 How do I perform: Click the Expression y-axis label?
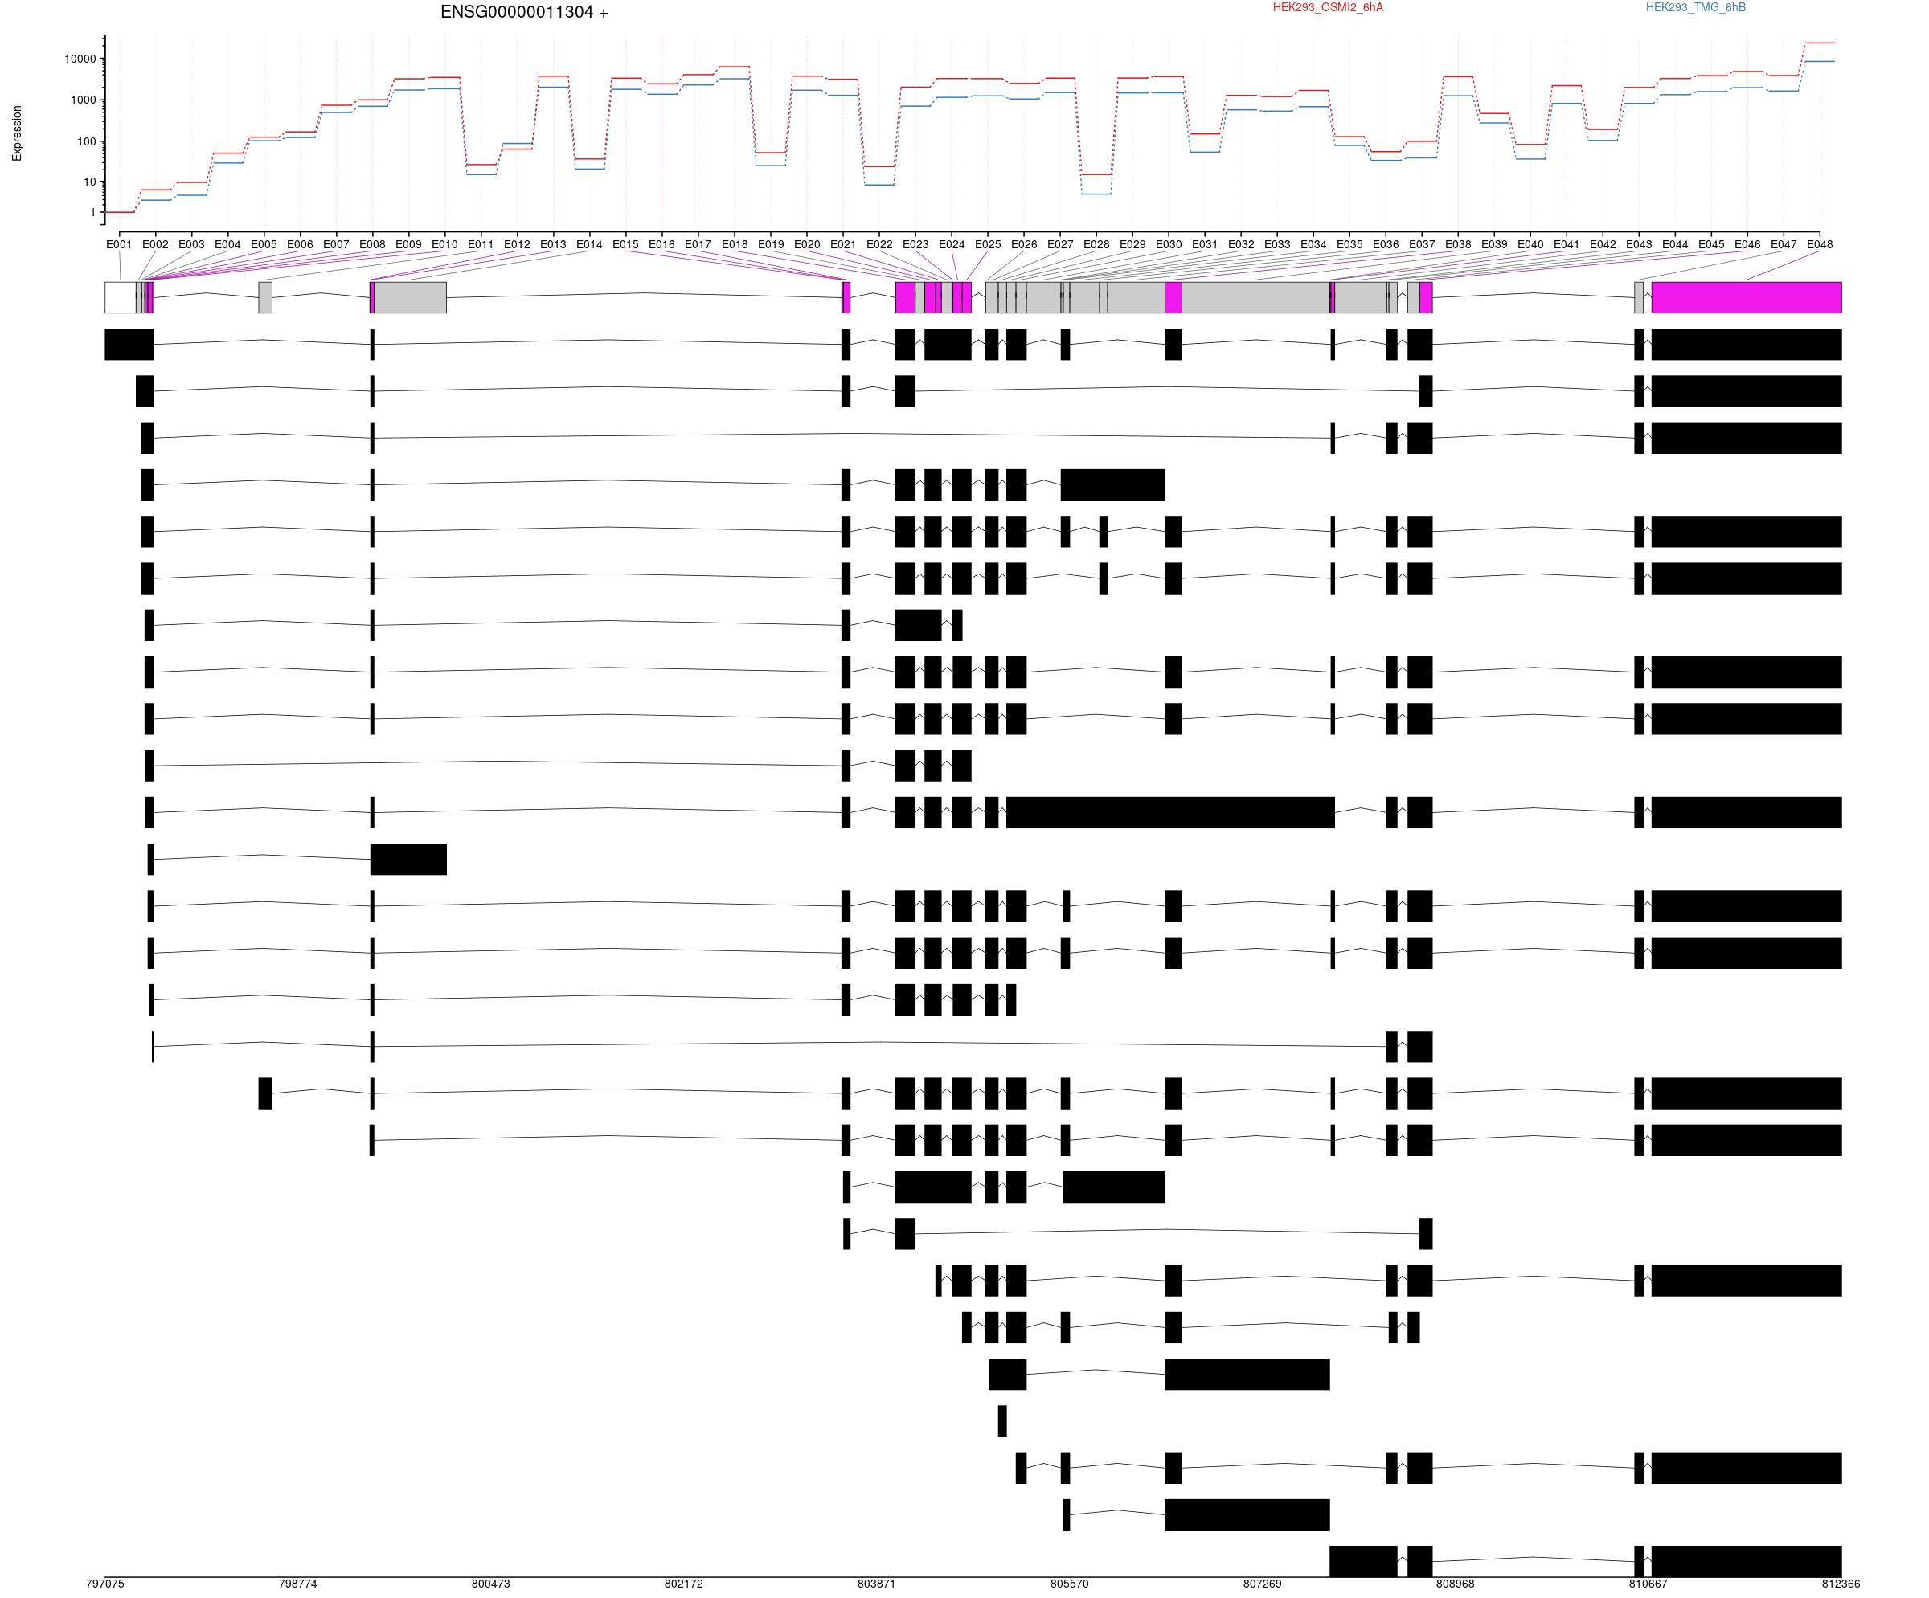tap(17, 133)
